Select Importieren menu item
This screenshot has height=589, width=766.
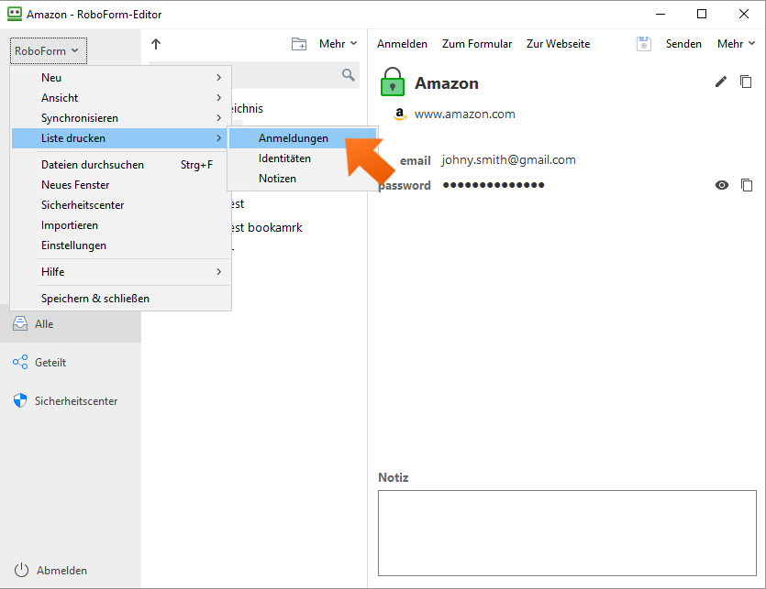click(121, 225)
